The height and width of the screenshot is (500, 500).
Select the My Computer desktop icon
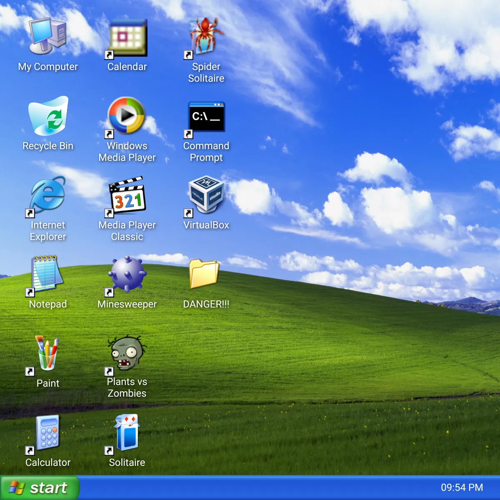(47, 37)
